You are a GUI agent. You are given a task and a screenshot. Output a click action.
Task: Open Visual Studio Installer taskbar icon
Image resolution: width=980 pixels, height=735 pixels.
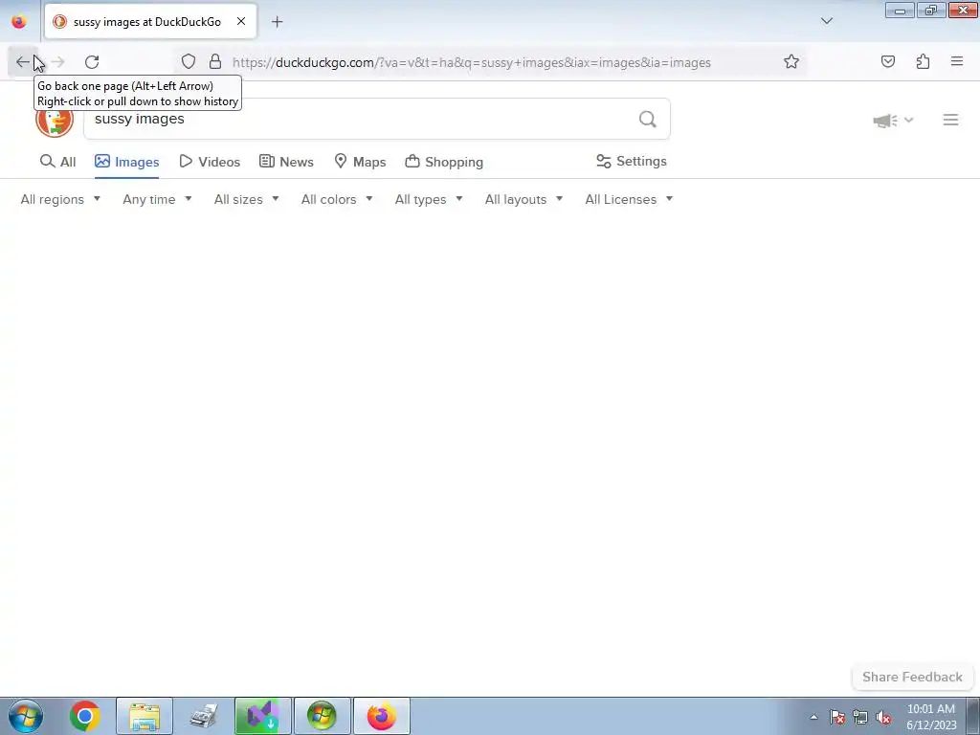(x=262, y=716)
